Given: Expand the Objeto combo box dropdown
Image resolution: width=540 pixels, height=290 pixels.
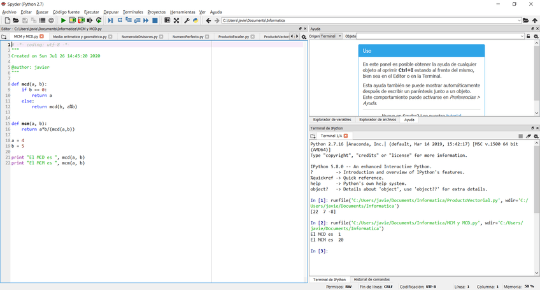Looking at the screenshot, I should (x=521, y=36).
